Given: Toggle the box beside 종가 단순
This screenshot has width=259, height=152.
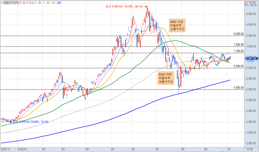Looking at the screenshot, I should [21, 3].
